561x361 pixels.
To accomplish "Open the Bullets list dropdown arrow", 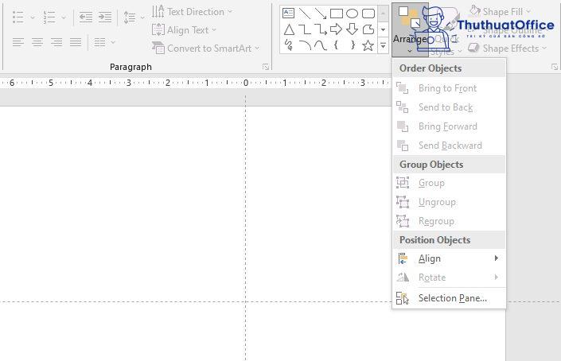I will (x=33, y=17).
